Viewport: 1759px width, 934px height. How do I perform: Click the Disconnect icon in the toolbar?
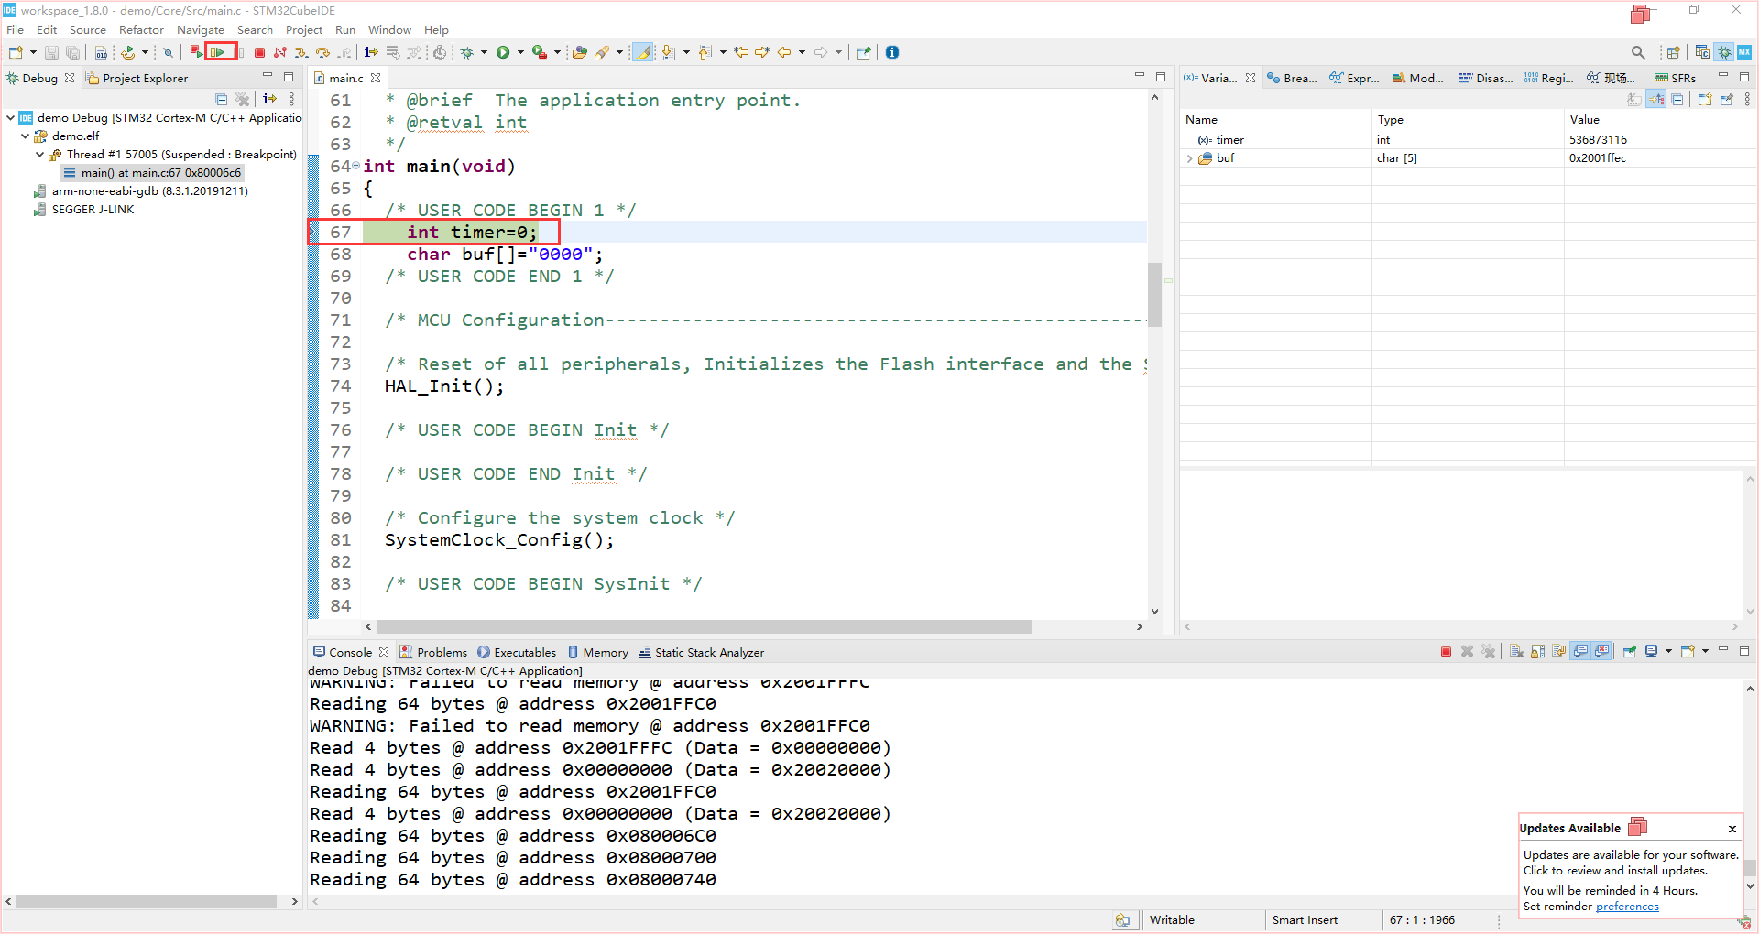(280, 52)
